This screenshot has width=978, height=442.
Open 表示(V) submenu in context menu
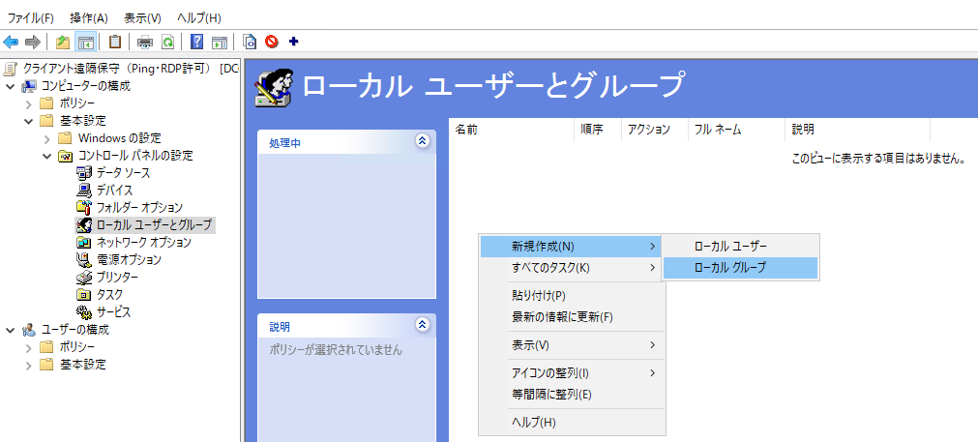click(x=570, y=344)
